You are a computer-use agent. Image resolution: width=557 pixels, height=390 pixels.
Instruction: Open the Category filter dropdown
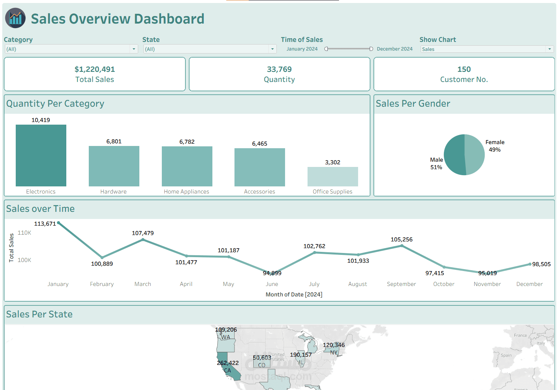[134, 49]
